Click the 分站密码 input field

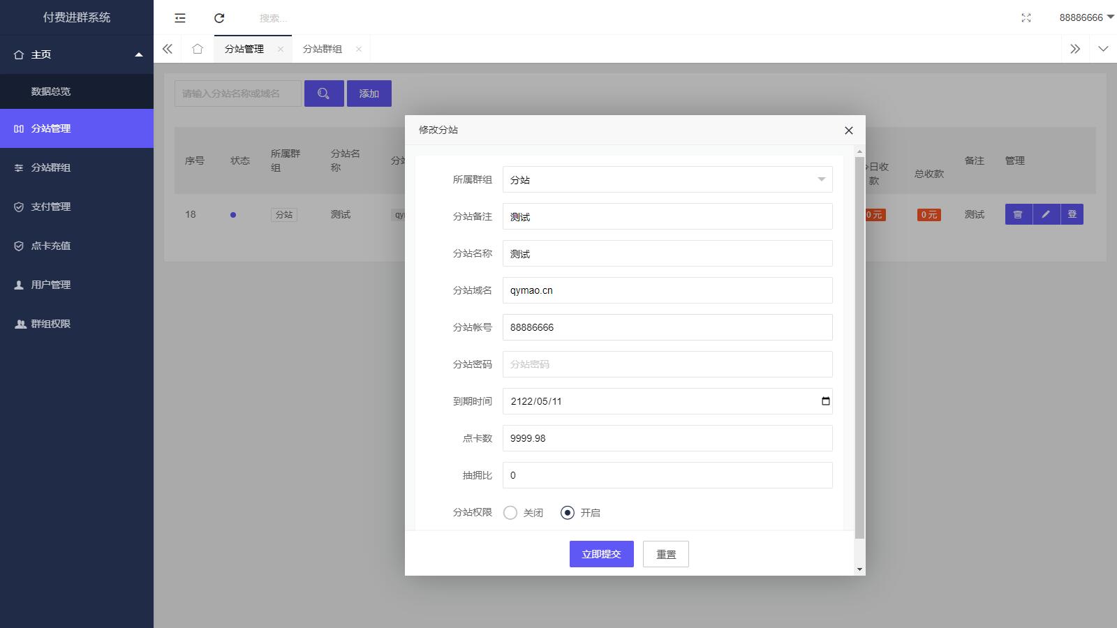click(x=667, y=364)
